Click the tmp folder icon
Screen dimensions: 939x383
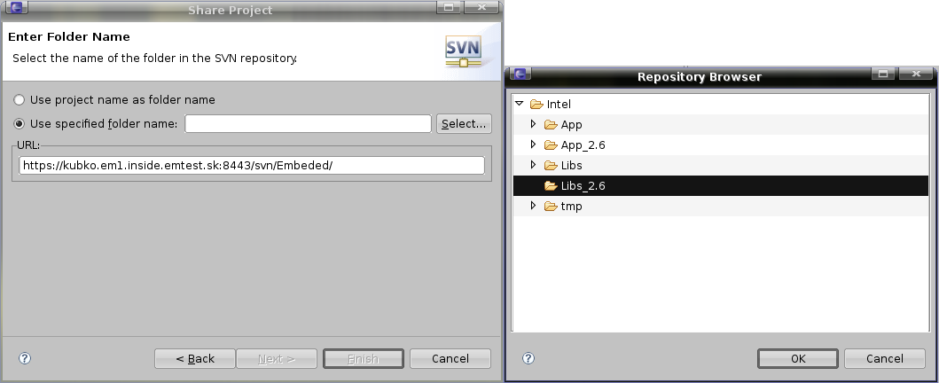pyautogui.click(x=550, y=206)
